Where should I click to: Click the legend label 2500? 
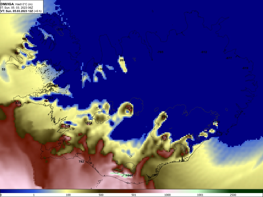(x=233, y=195)
